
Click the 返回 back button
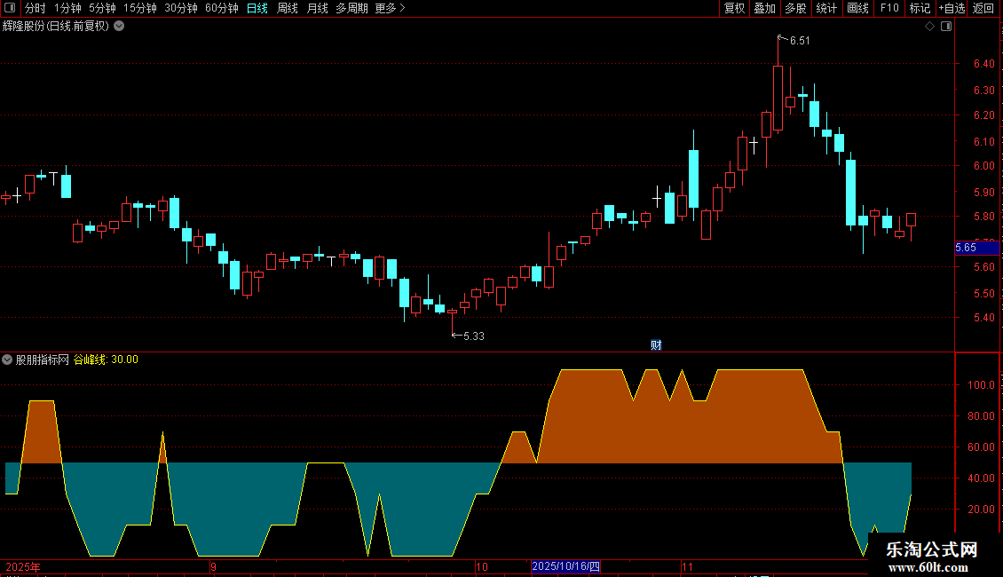983,8
